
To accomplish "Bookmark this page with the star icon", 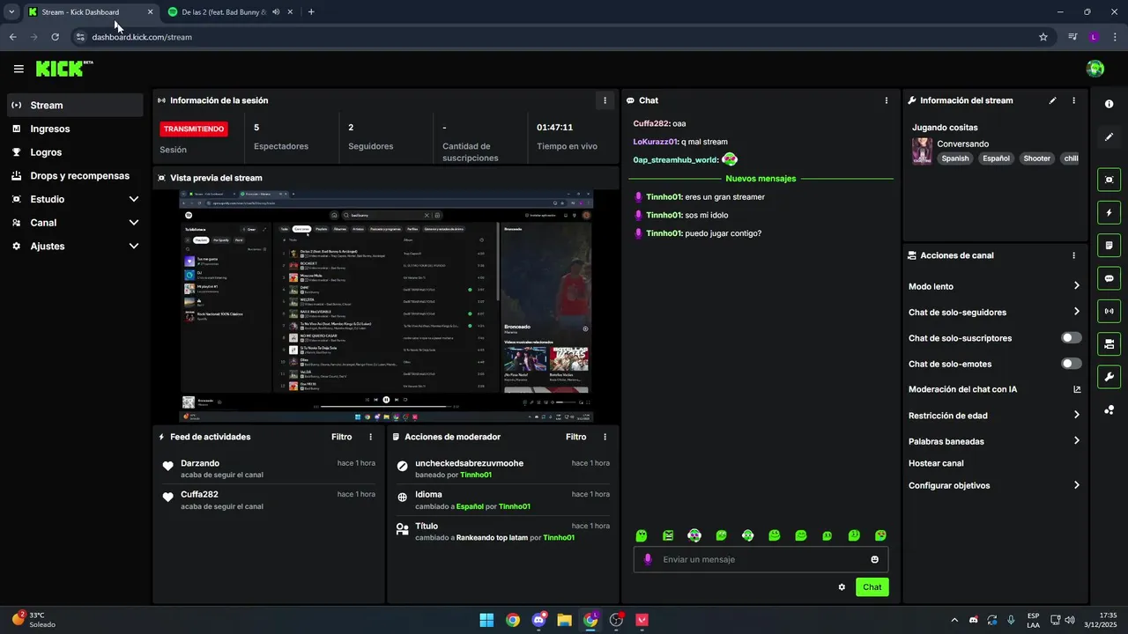I will coord(1043,37).
